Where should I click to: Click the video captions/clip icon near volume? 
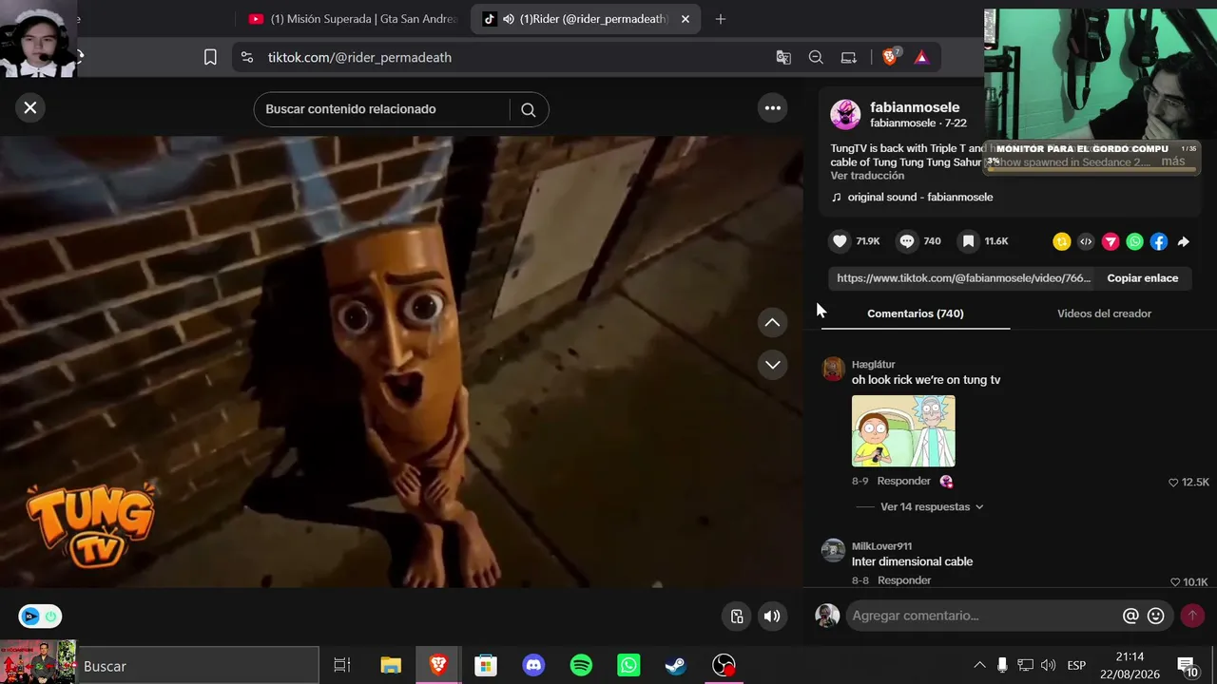point(737,617)
